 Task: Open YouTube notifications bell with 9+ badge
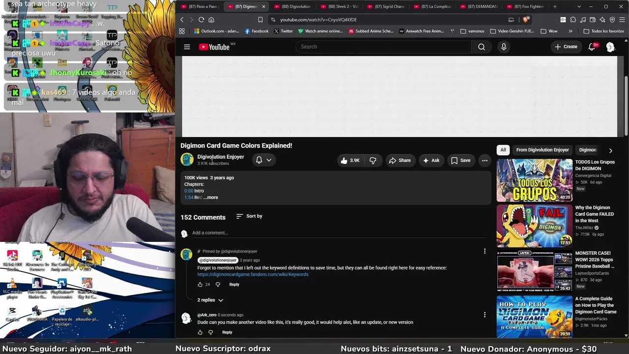(592, 47)
